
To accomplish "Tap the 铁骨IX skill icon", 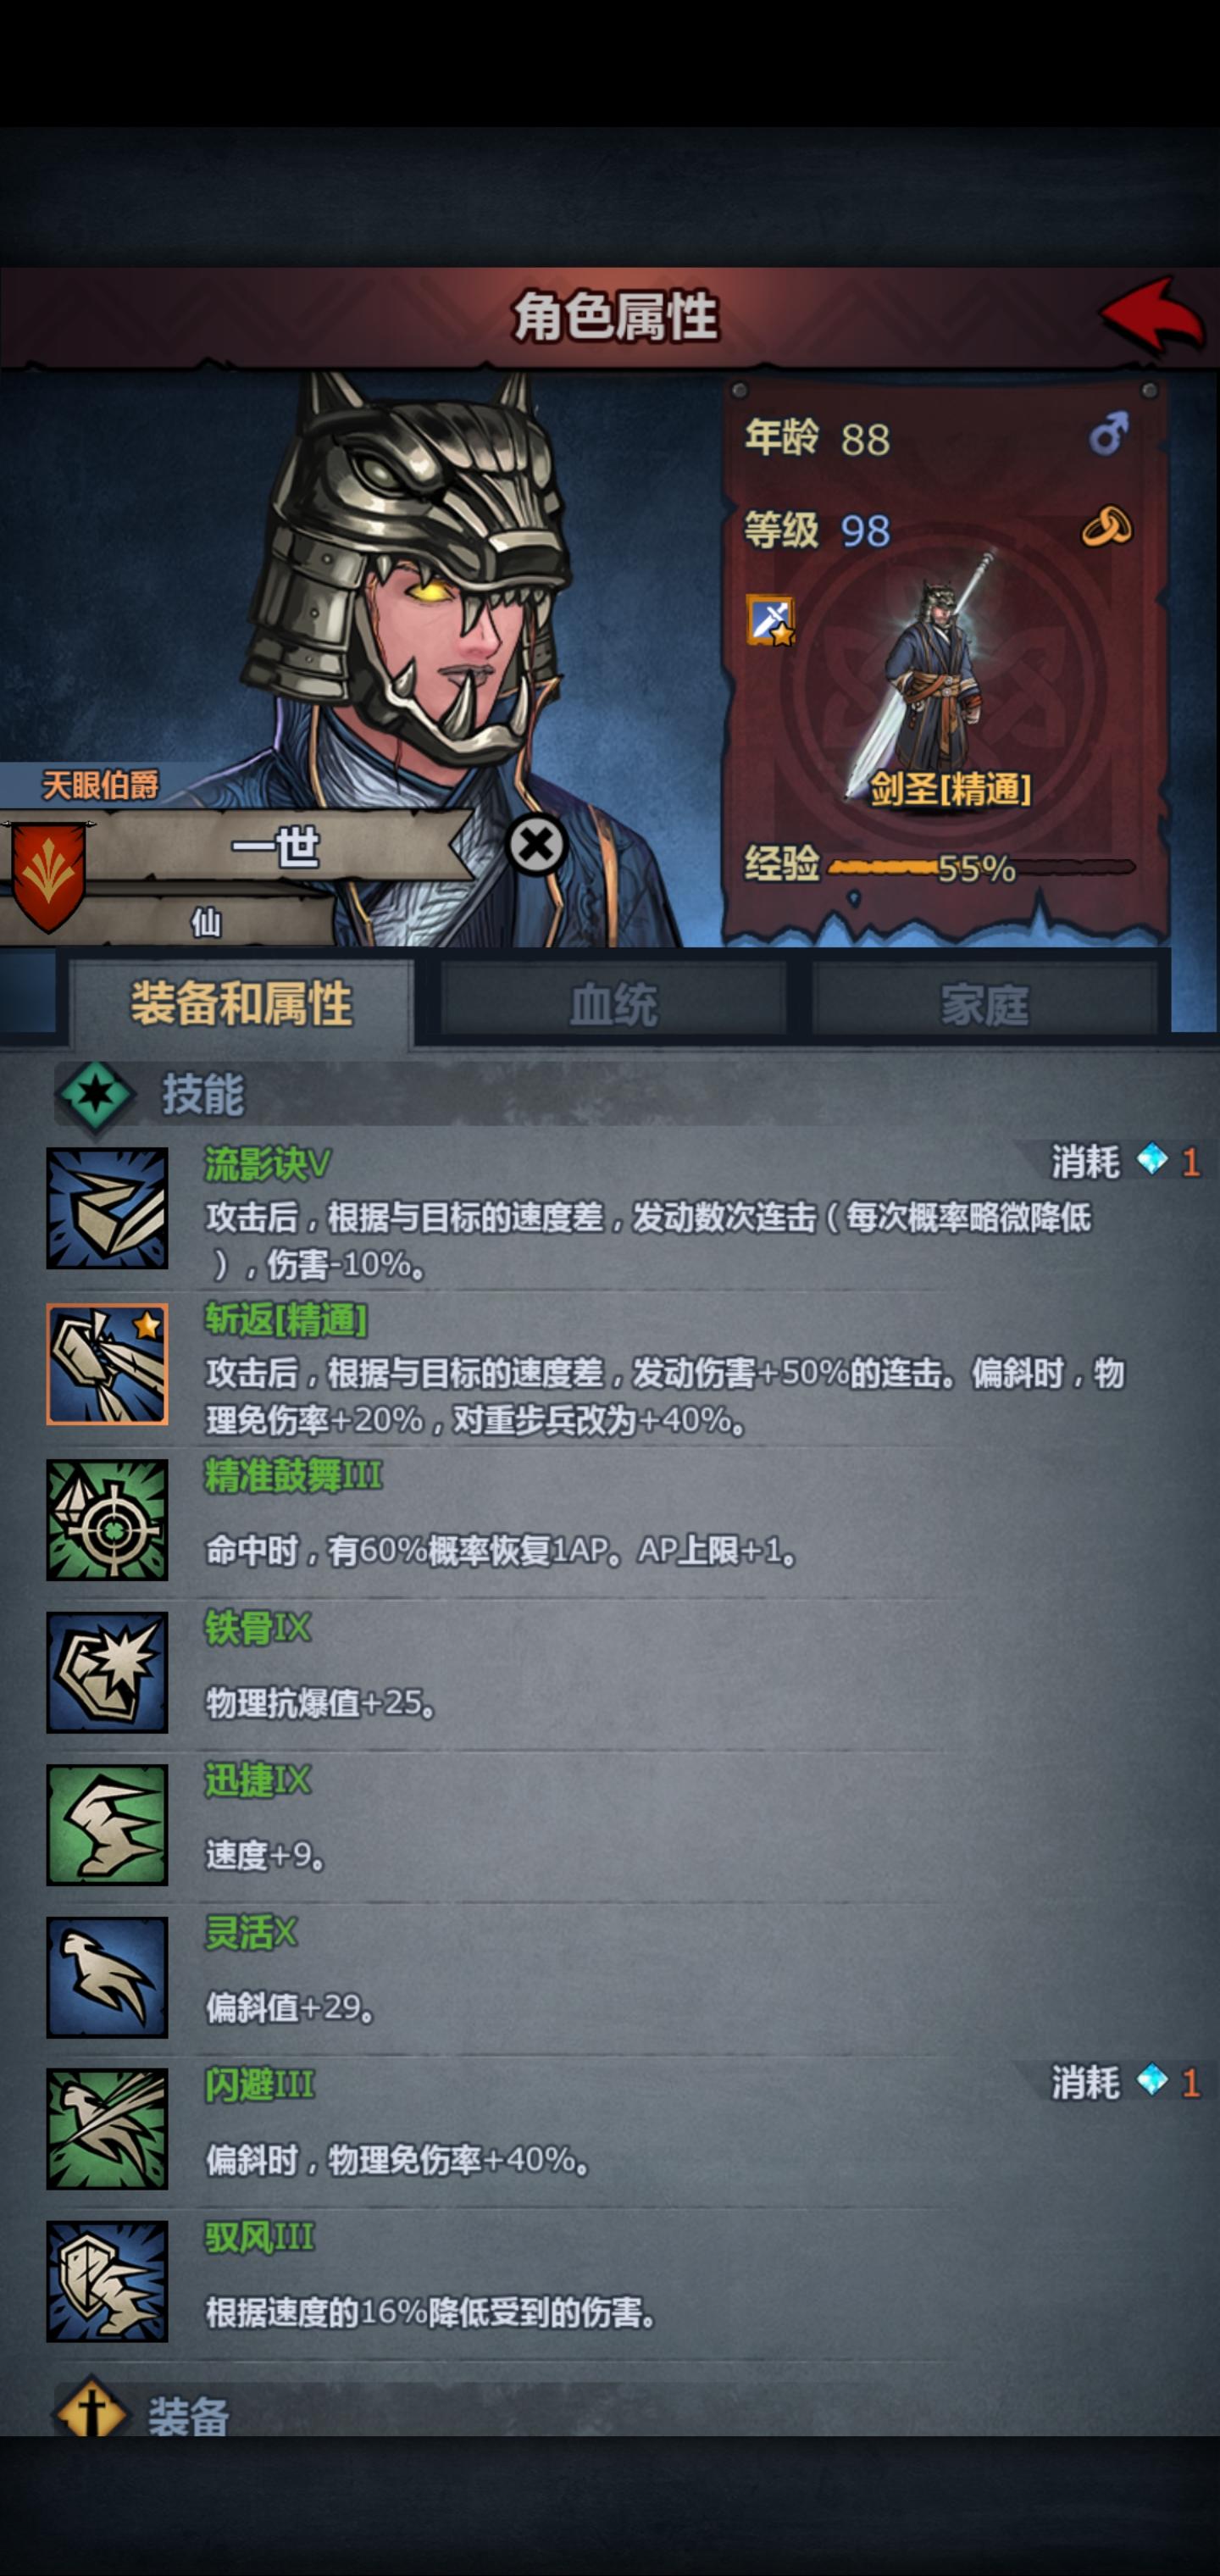I will point(107,1672).
